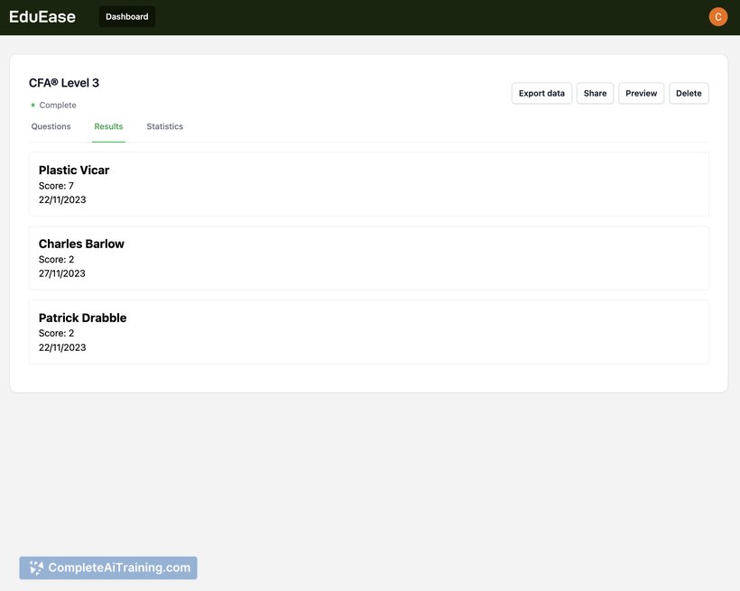The width and height of the screenshot is (740, 591).
Task: Delete the CFA Level 3 quiz
Action: (x=689, y=94)
